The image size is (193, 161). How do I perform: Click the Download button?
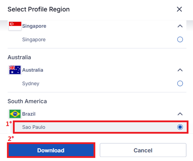tap(51, 150)
